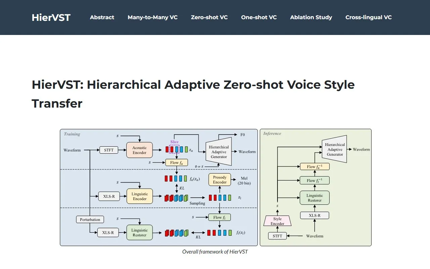
Task: Navigate to Cross-lingual VC
Action: (x=369, y=17)
